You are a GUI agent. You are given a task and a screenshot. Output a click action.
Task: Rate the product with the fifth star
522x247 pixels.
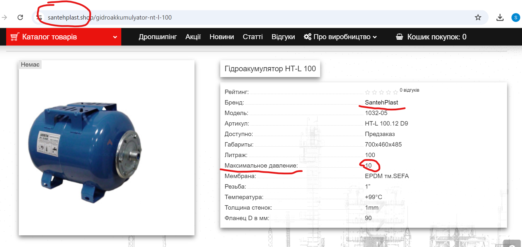coord(395,92)
